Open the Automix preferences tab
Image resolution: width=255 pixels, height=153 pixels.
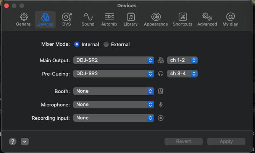point(109,19)
